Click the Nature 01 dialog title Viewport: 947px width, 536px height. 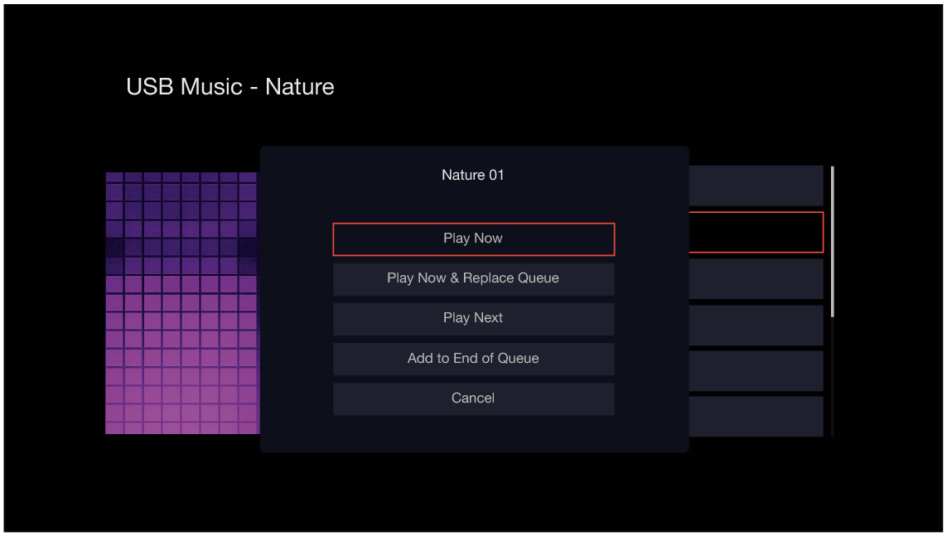pyautogui.click(x=472, y=175)
